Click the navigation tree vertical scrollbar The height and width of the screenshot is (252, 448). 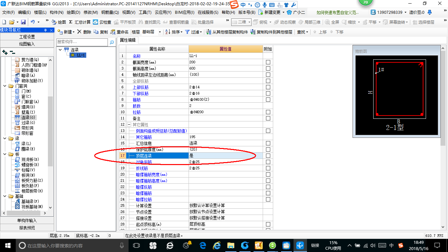coord(50,131)
